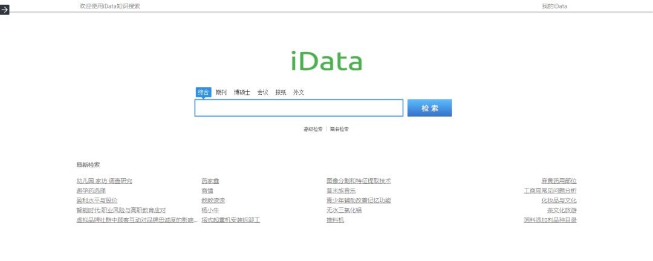Open recent search 避孕药选择

(91, 191)
